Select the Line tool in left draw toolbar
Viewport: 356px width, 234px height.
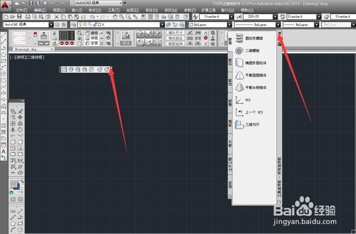4,35
